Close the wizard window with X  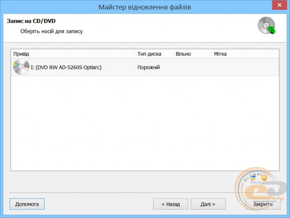(280, 5)
